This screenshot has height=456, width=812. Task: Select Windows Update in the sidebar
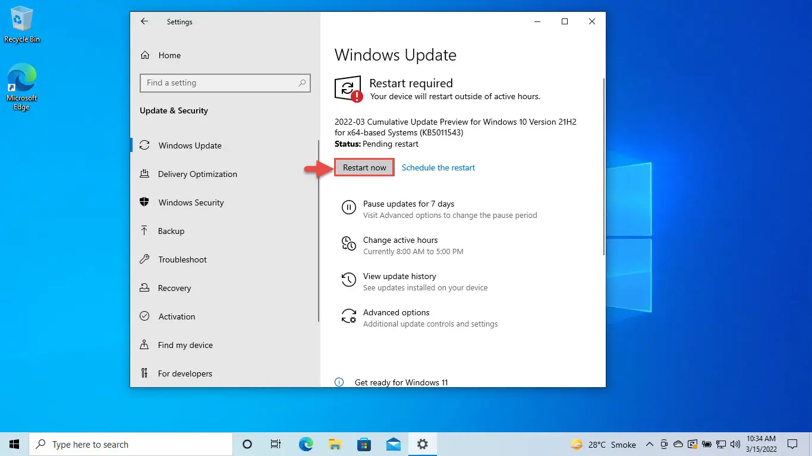click(x=225, y=145)
